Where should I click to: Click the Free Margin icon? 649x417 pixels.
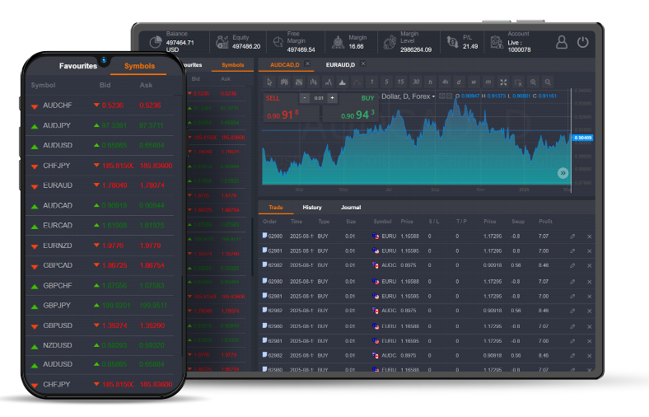[278, 42]
